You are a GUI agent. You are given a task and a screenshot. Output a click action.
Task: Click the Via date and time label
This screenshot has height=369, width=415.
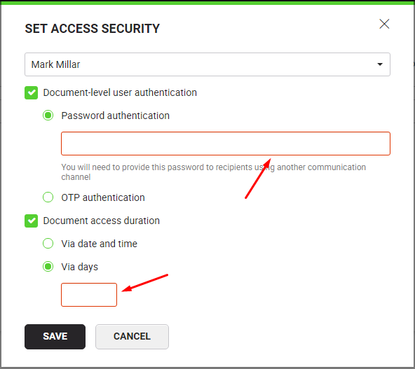tap(100, 244)
